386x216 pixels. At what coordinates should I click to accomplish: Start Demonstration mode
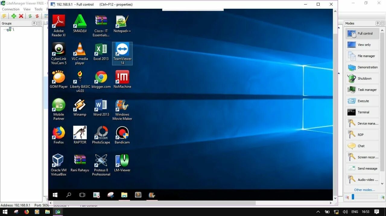(x=362, y=67)
